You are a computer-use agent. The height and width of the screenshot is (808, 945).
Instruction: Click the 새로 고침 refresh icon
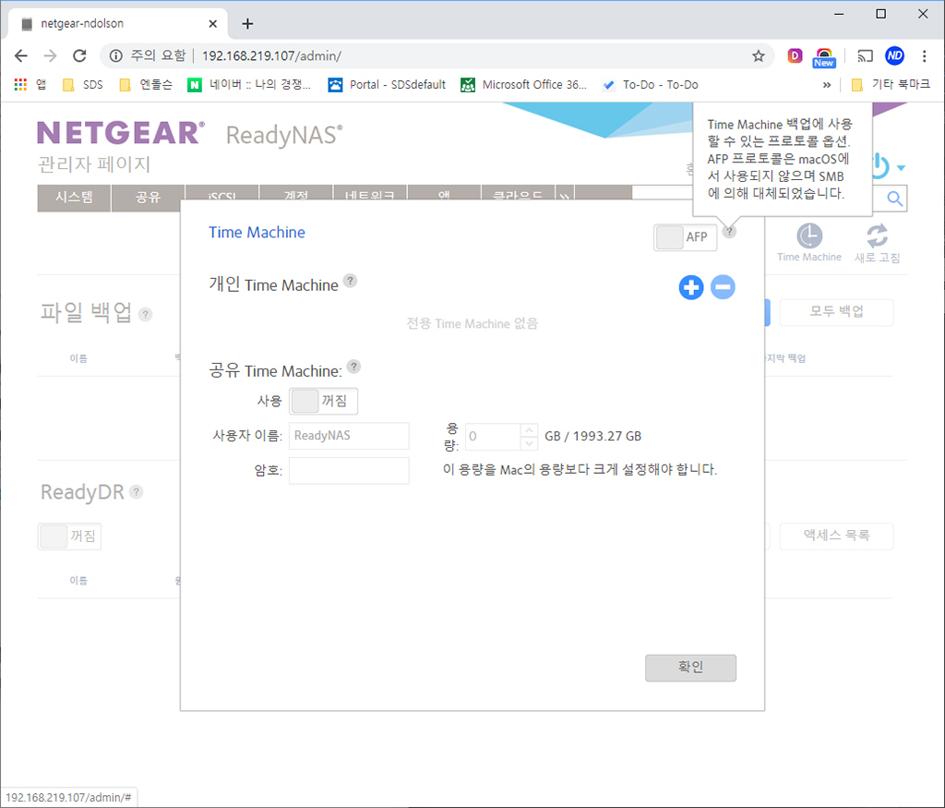pos(877,235)
